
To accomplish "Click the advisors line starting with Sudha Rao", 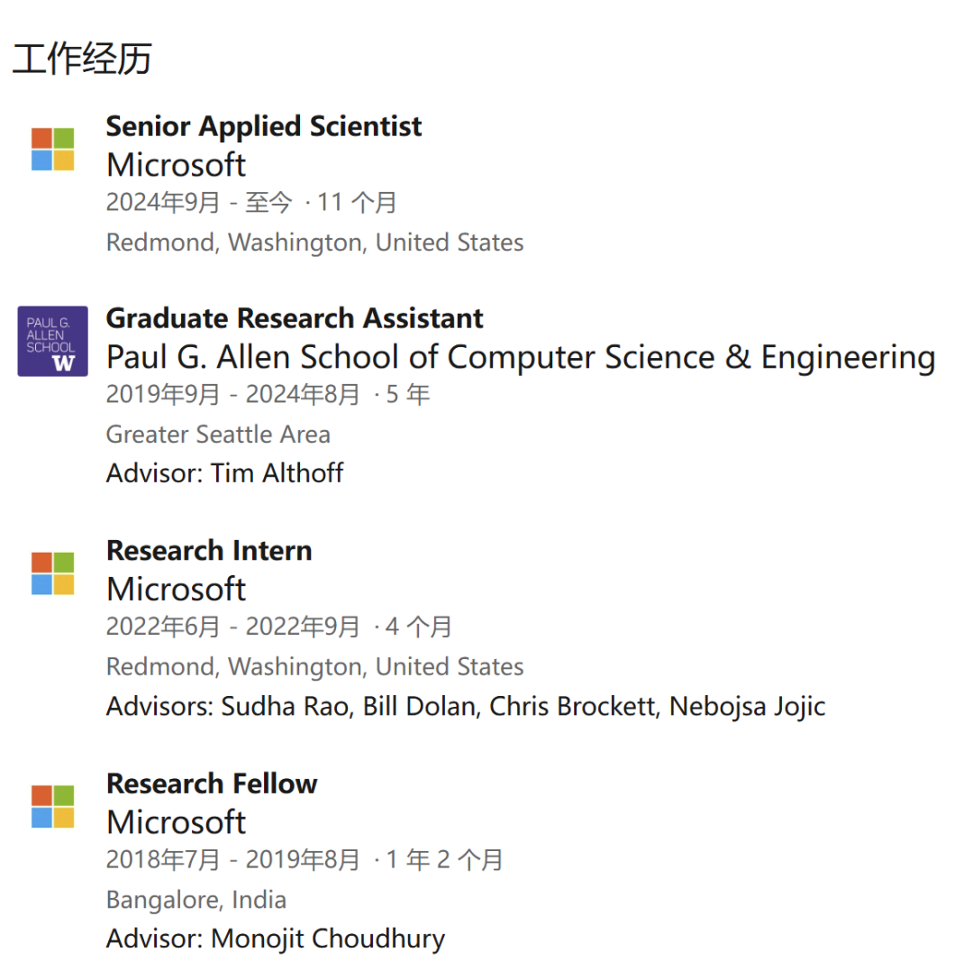I will point(465,706).
